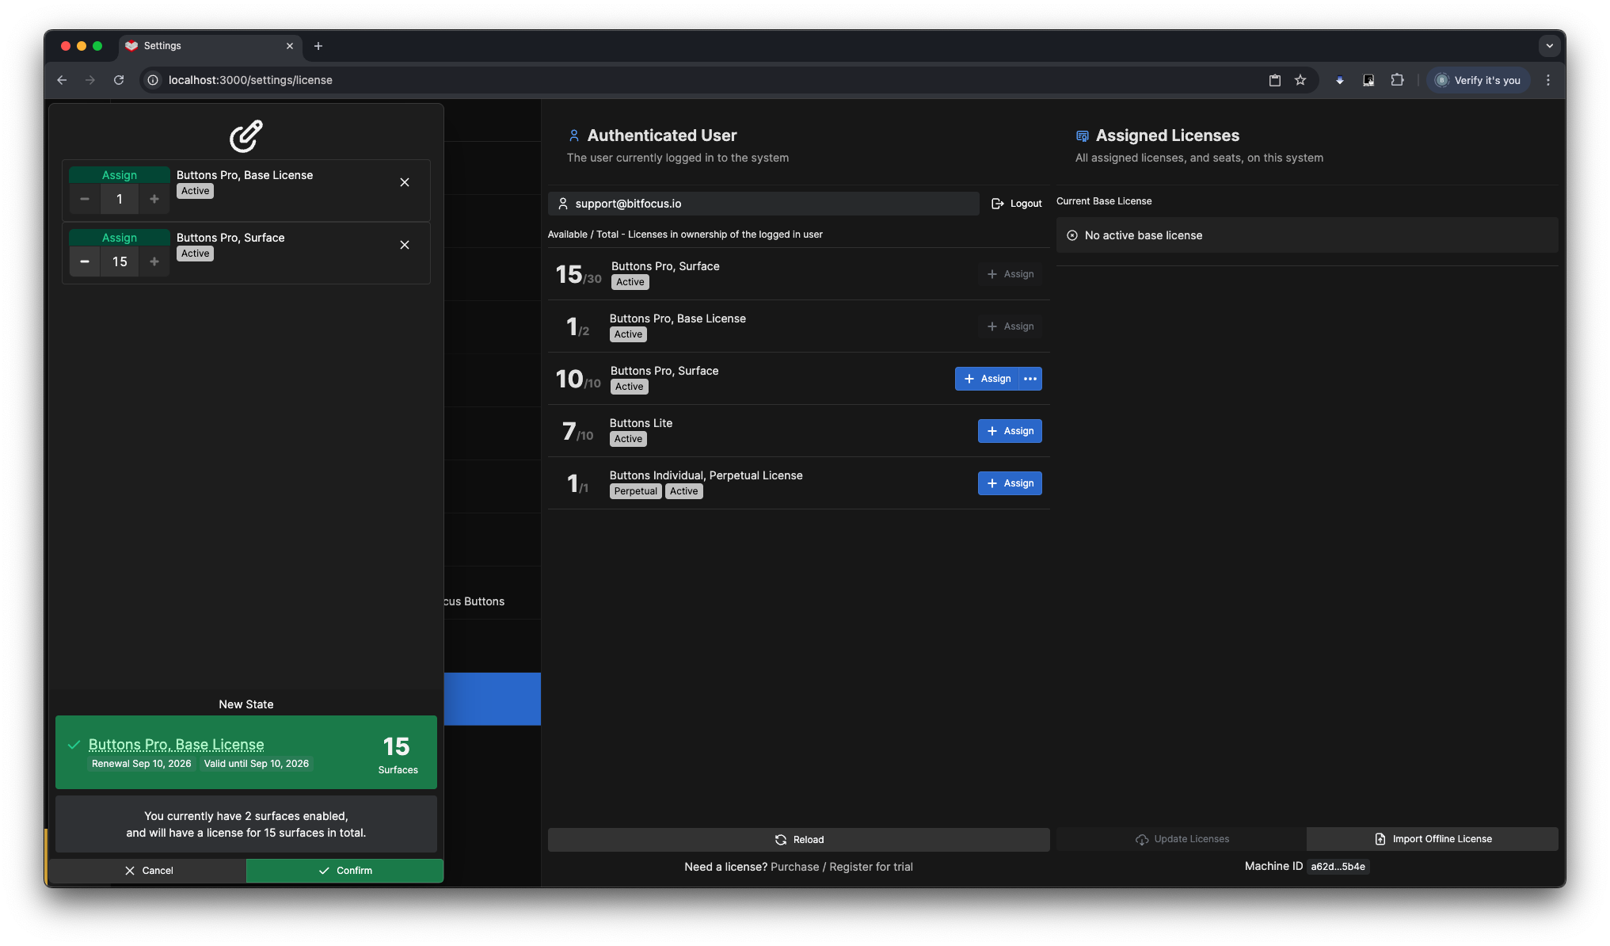Screen dimensions: 1610x946
Task: Select the Authenticated User heading
Action: [662, 135]
